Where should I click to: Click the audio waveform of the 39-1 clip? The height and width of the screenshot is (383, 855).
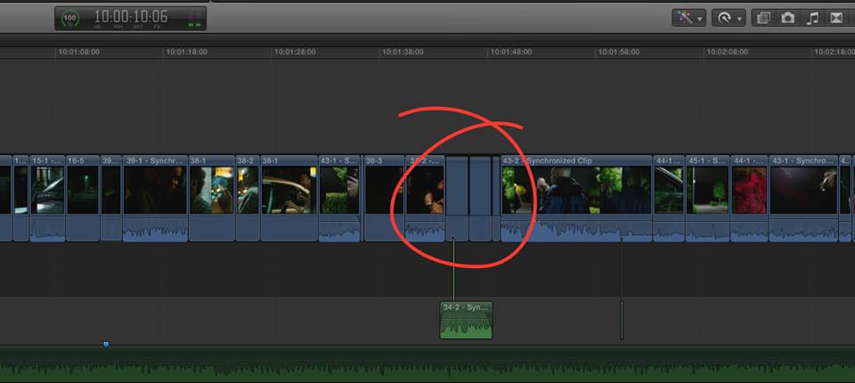pos(155,229)
